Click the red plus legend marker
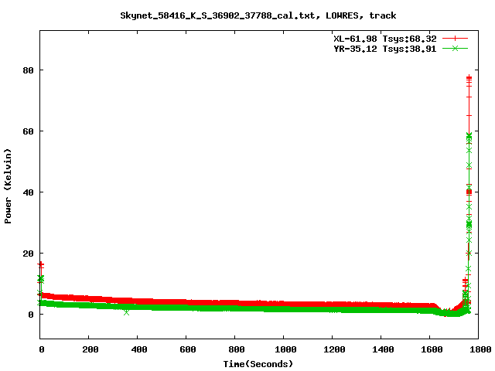 point(455,39)
